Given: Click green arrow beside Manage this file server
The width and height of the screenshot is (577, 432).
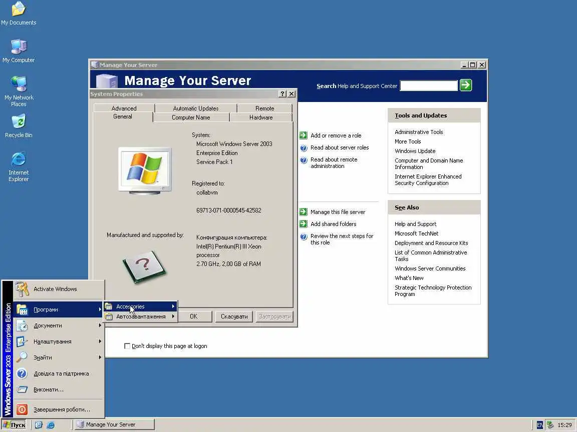Looking at the screenshot, I should coord(303,211).
